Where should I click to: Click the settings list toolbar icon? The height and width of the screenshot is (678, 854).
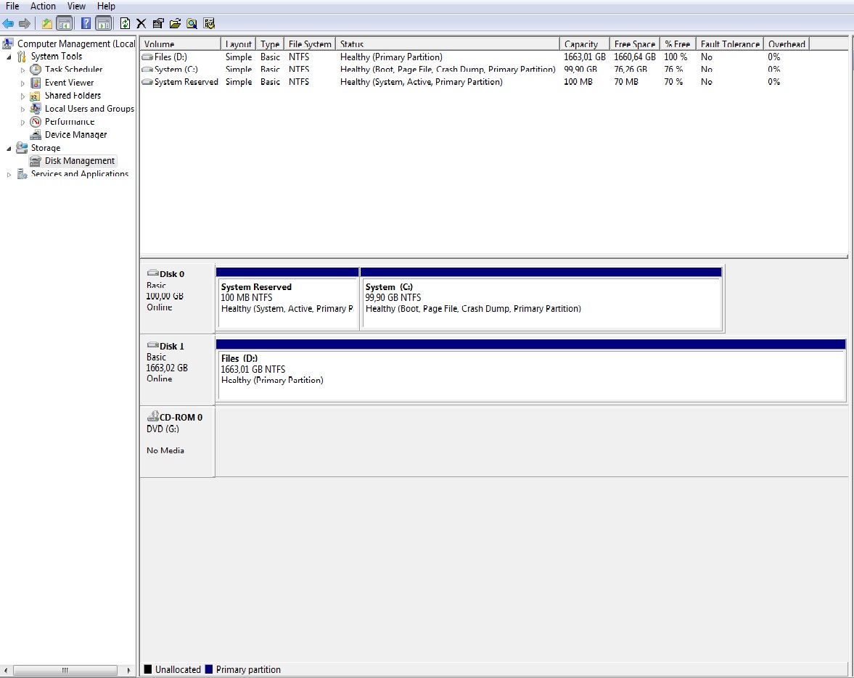209,23
